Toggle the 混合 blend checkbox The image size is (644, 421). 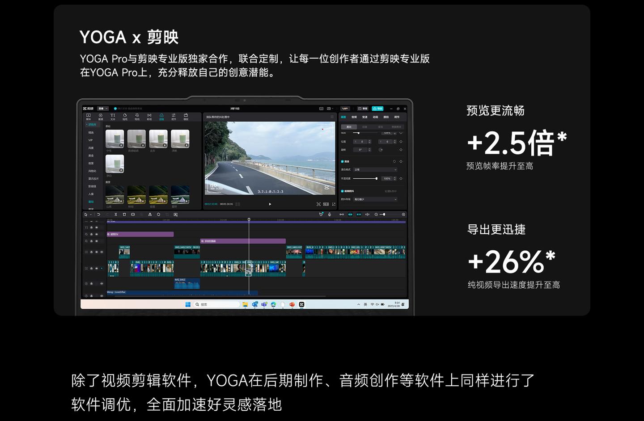(x=342, y=161)
